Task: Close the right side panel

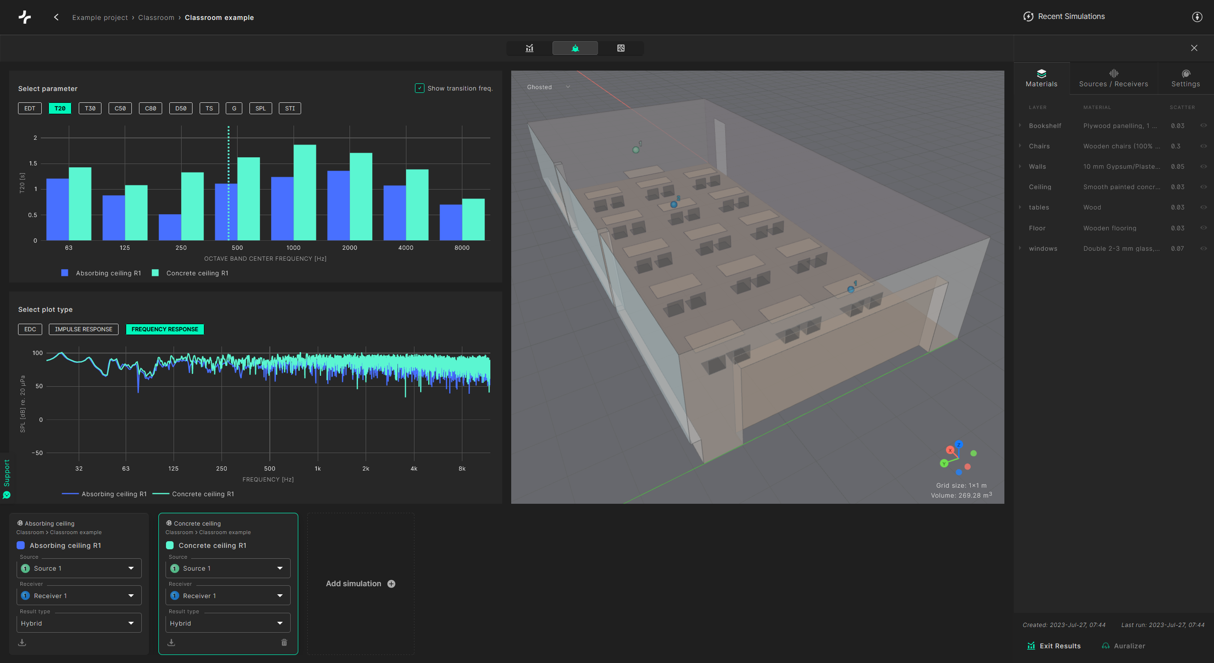Action: 1194,48
